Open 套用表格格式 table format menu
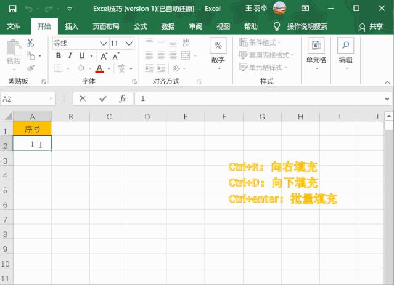Viewport: 394px width, 285px height. click(x=266, y=55)
